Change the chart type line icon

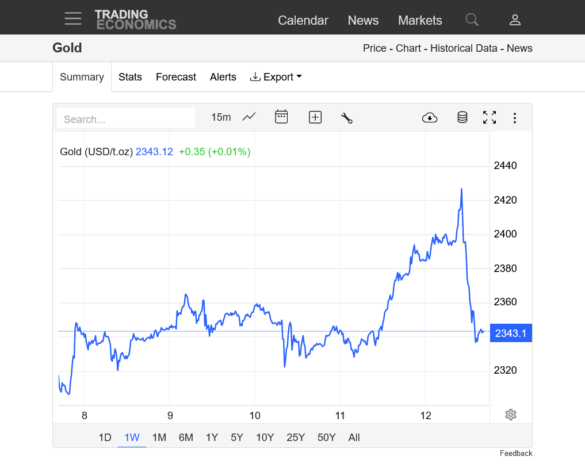click(249, 117)
